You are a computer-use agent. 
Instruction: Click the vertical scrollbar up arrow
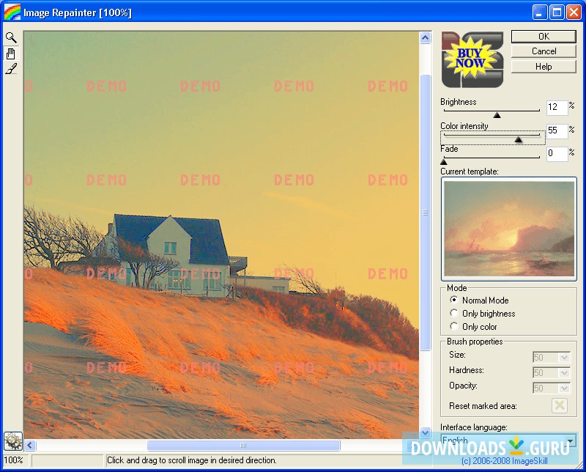point(425,38)
